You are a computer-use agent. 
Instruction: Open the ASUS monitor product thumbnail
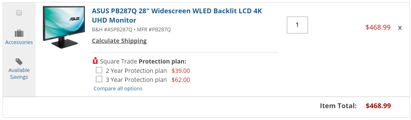[x=64, y=27]
